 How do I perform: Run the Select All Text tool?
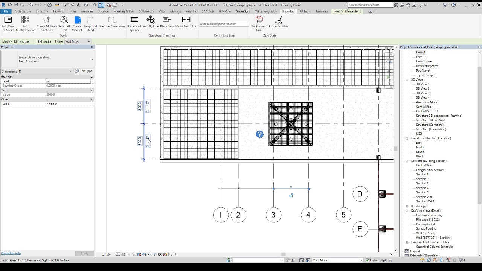click(x=64, y=24)
